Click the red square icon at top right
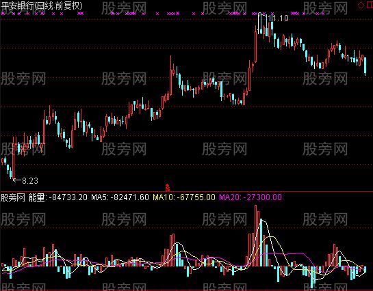The width and height of the screenshot is (373, 291). [x=370, y=5]
